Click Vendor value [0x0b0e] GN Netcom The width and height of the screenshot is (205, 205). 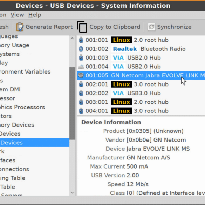coord(156,140)
